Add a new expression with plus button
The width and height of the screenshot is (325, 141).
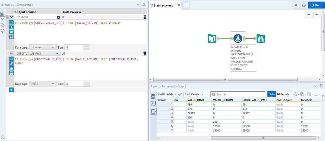[11, 90]
